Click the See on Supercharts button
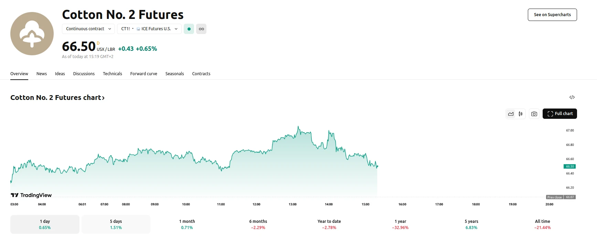This screenshot has height=239, width=597. [552, 15]
